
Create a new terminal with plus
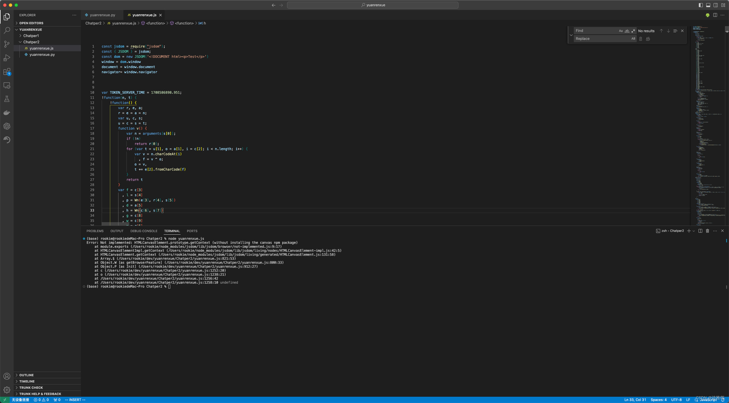[x=689, y=231]
